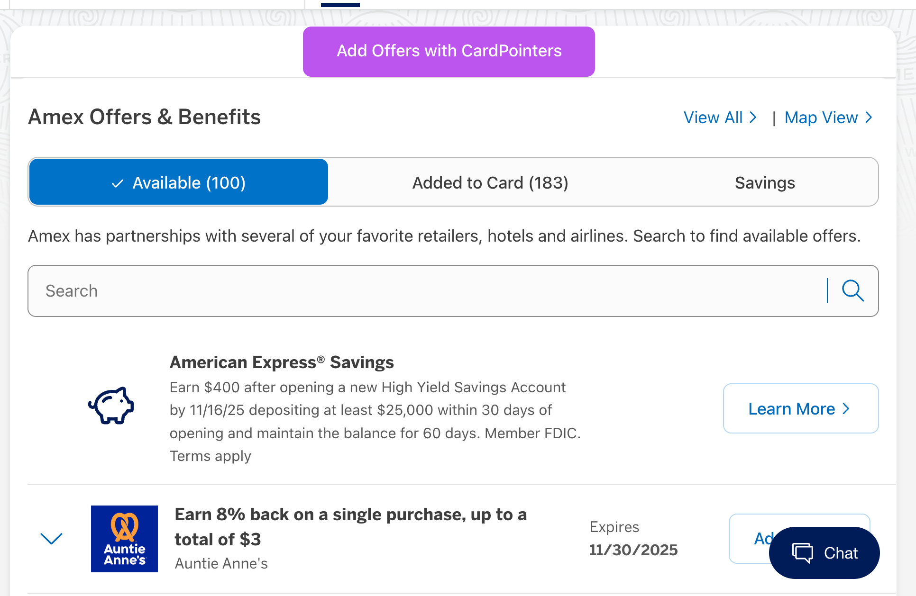Click Add Offers with CardPointers button

449,51
